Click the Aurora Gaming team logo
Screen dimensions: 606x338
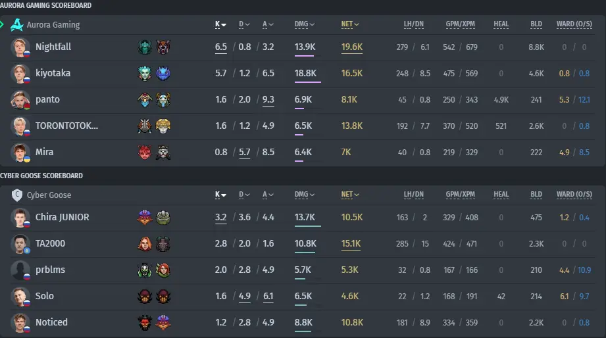(16, 25)
